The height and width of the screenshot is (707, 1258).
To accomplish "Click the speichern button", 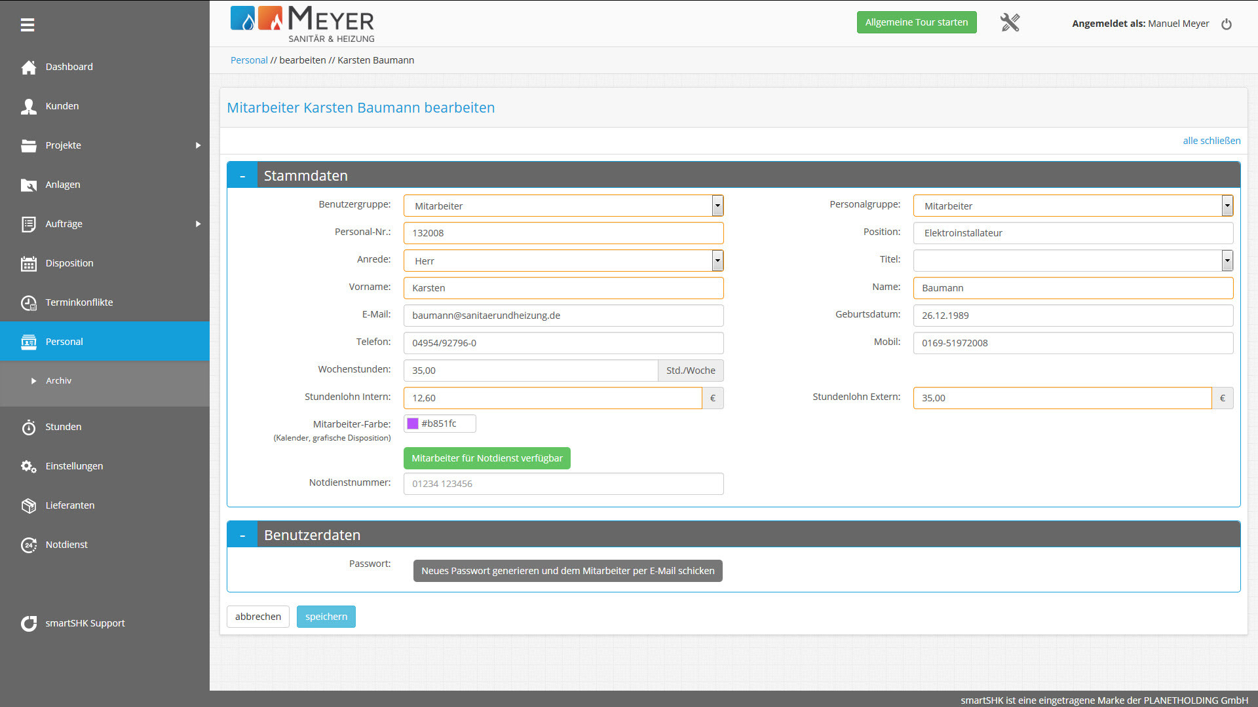I will [326, 617].
